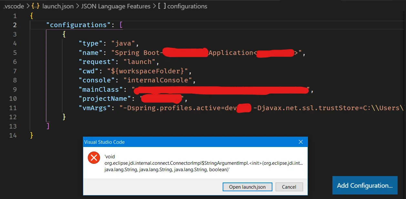Select JSON Language Features breadcrumb
406x199 pixels.
[x=116, y=6]
